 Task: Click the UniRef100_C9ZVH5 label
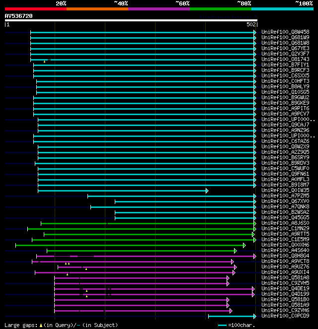tap(285, 283)
